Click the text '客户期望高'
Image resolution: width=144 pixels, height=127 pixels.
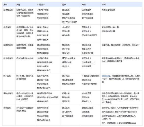[x=87, y=66]
